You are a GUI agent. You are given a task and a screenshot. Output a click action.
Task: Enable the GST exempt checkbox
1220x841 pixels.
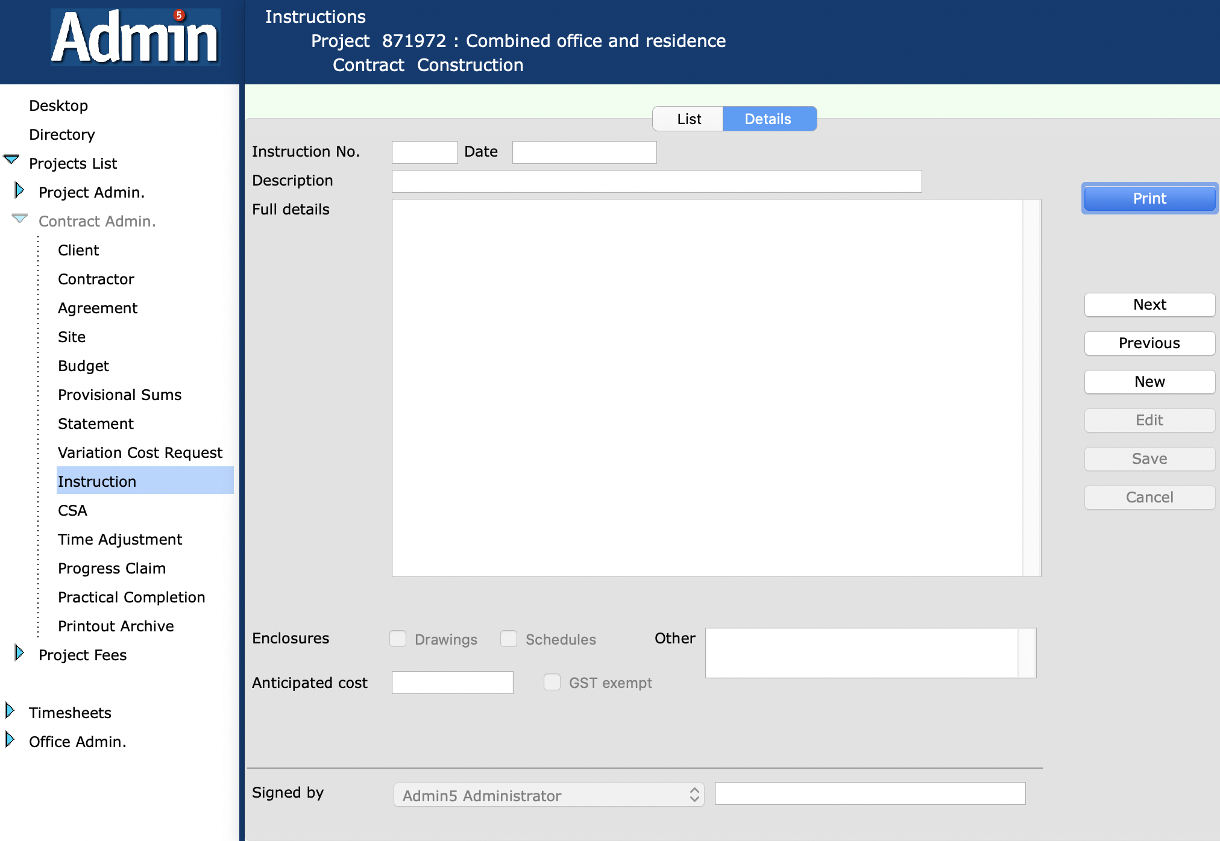[552, 682]
